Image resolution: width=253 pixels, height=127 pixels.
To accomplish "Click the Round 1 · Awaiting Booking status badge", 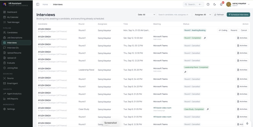I will click(x=195, y=30).
